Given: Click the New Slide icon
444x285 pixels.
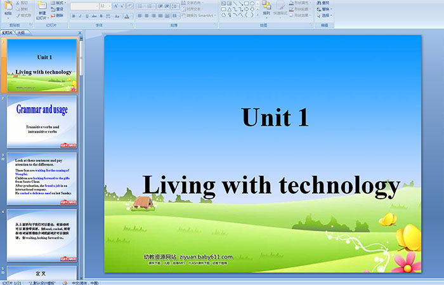Looking at the screenshot, I should (x=42, y=5).
